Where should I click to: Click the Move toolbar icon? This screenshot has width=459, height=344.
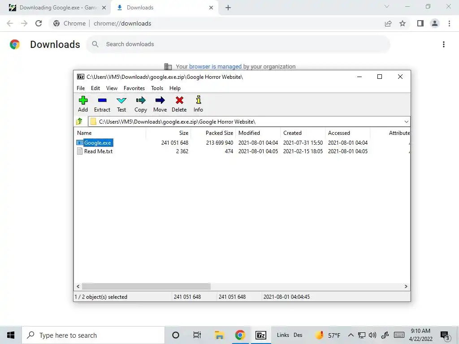[160, 101]
